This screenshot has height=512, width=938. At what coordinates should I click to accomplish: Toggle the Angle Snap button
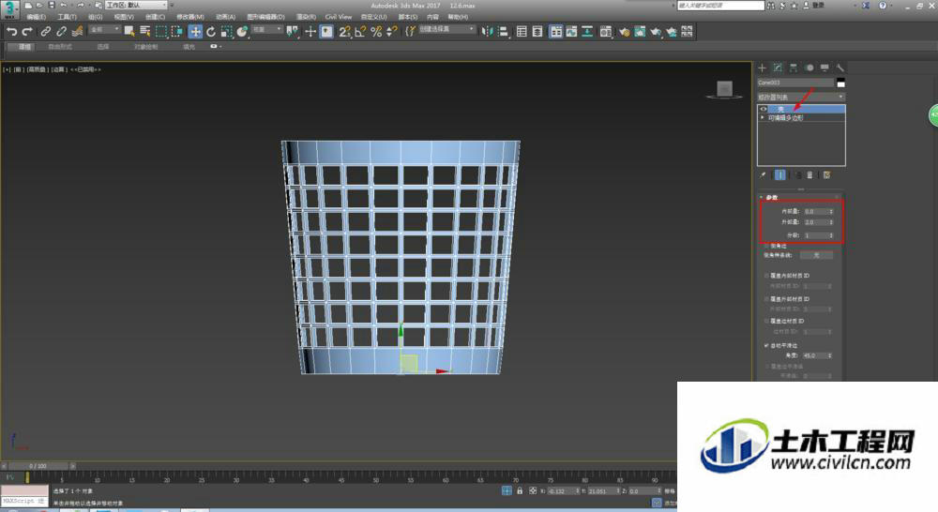[360, 32]
